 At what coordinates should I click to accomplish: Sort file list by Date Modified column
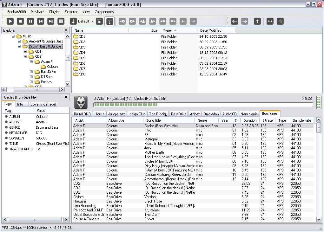click(x=216, y=30)
